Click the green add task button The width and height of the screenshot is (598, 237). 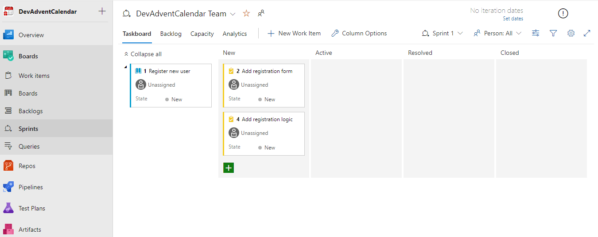[x=229, y=168]
